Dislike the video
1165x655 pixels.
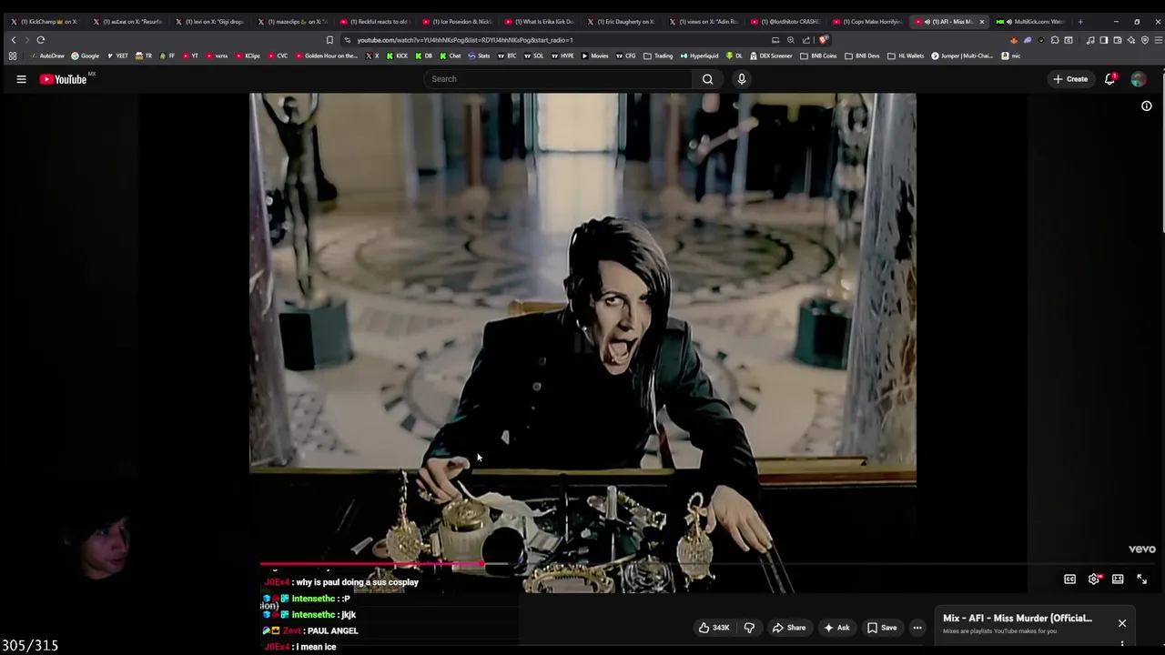[749, 628]
